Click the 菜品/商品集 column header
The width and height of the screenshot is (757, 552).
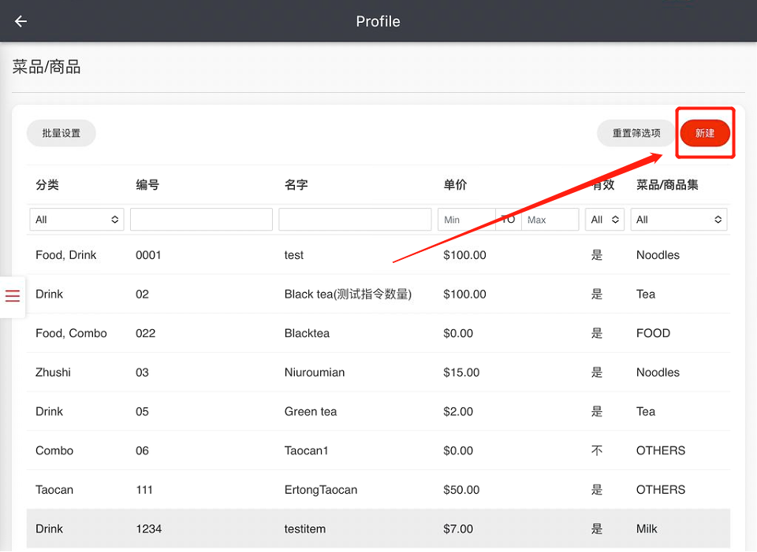667,184
